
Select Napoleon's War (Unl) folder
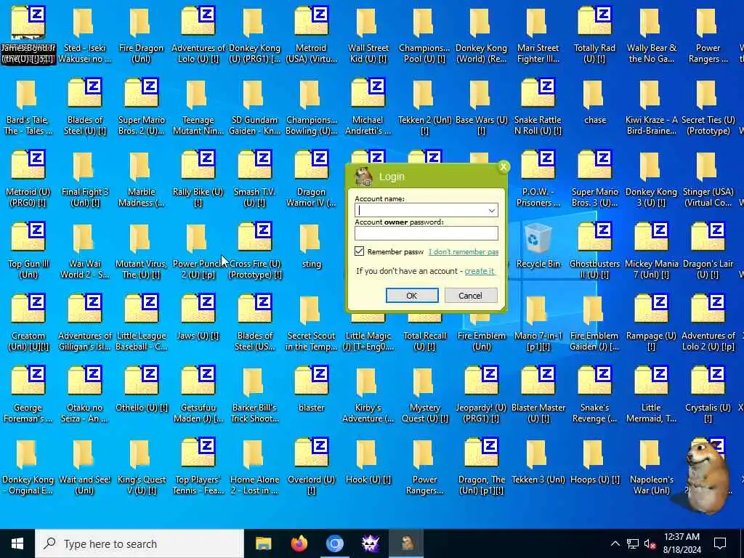click(x=651, y=468)
